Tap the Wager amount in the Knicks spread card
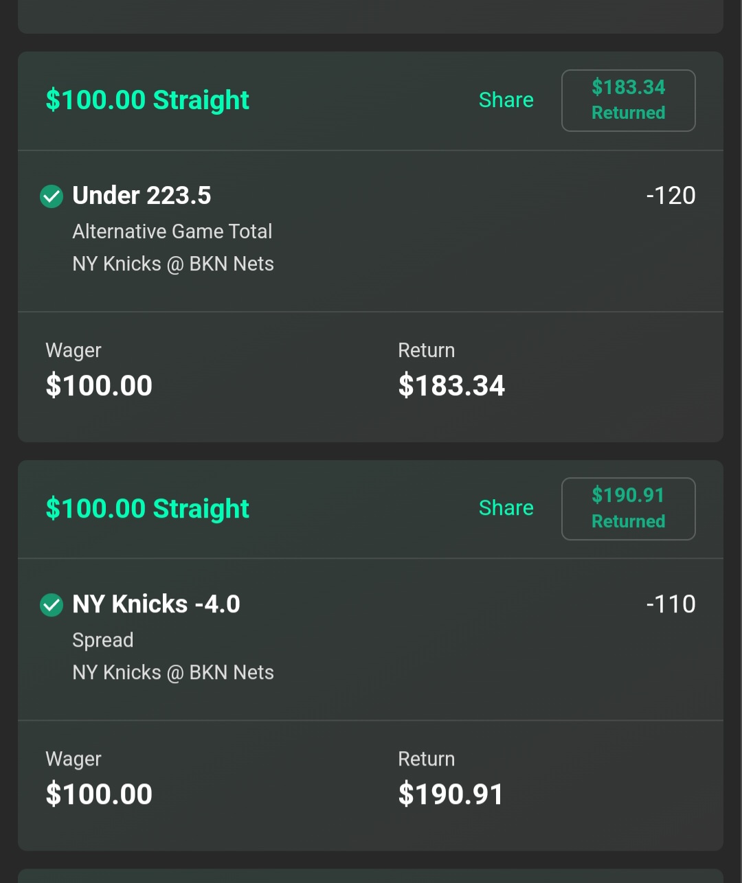This screenshot has height=883, width=742. [x=99, y=794]
